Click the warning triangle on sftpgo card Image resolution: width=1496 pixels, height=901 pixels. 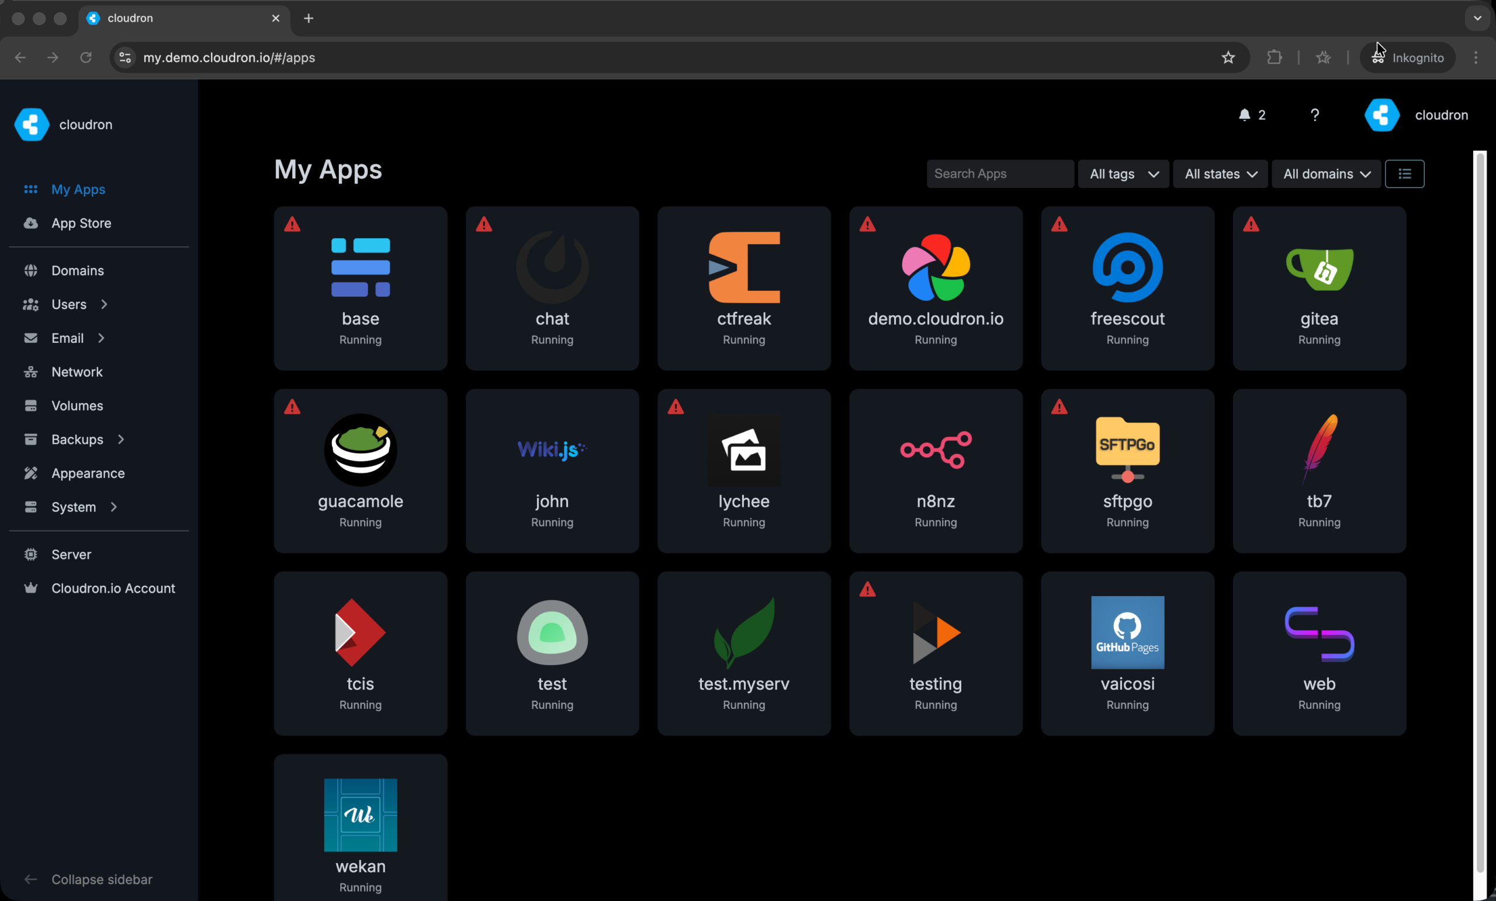pos(1059,406)
